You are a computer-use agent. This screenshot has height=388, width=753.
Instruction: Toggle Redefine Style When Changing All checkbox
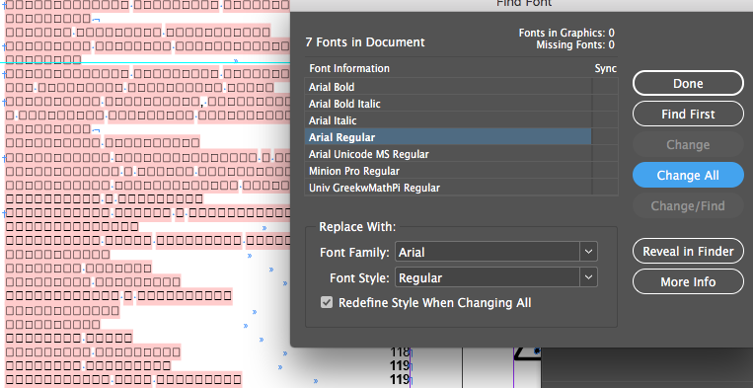point(327,302)
